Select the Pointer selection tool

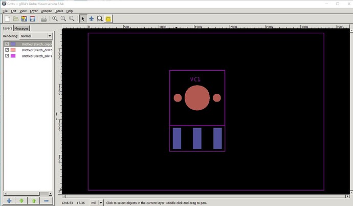tap(83, 18)
